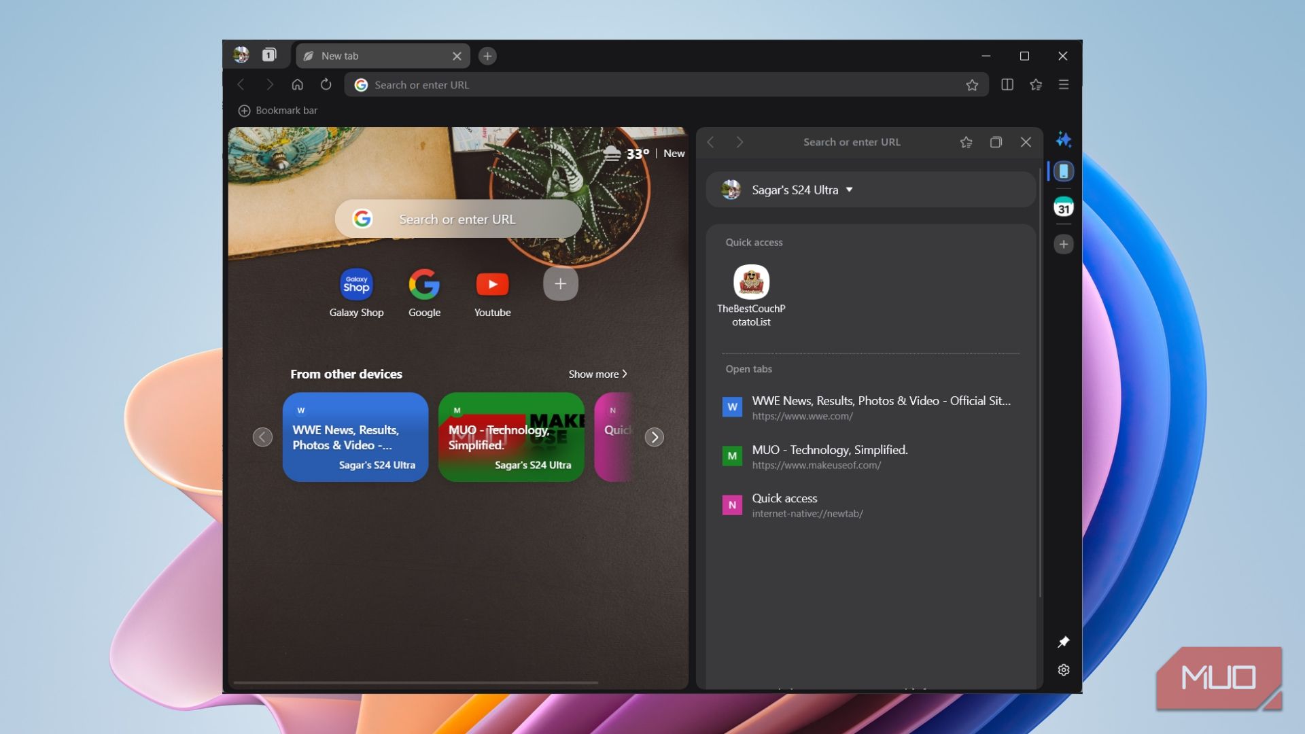Screen dimensions: 1305x734
Task: Click the back arrow in main toolbar
Action: (x=241, y=85)
